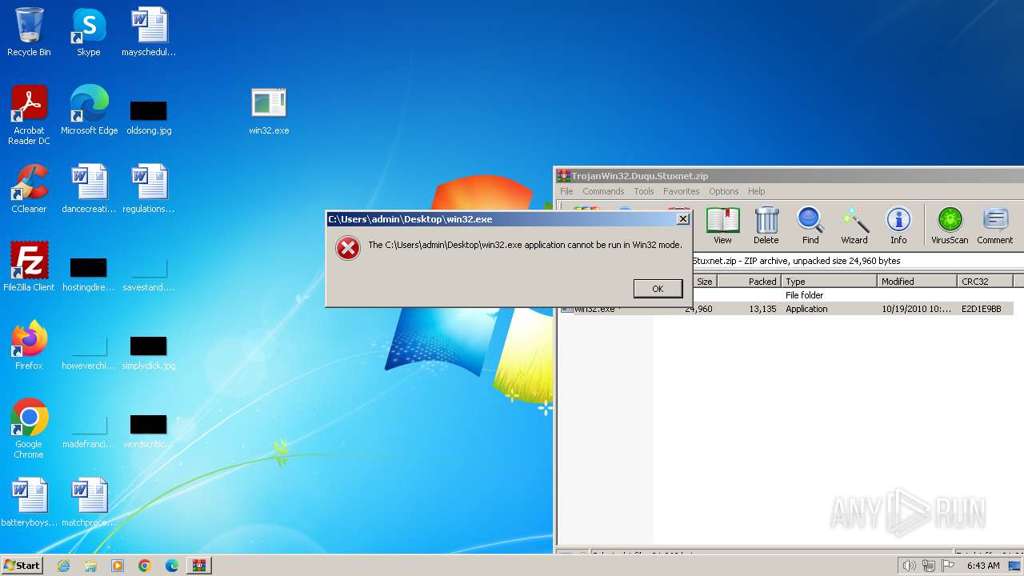The image size is (1024, 576).
Task: Select the oldsong.jpg desktop file
Action: click(149, 117)
